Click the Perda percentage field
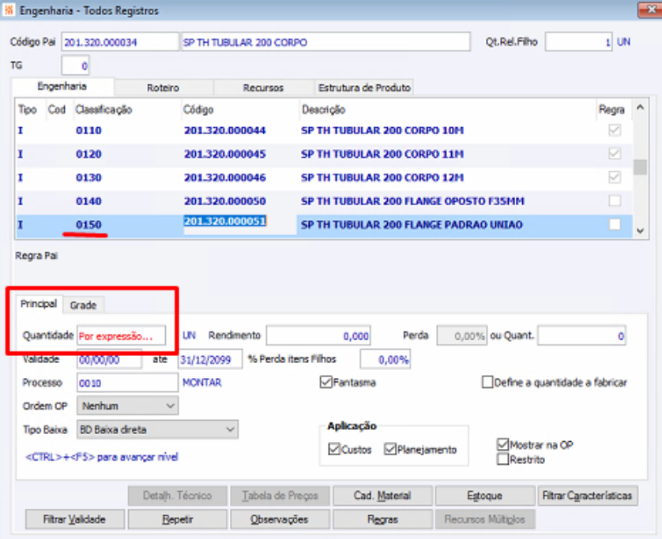This screenshot has height=539, width=662. pyautogui.click(x=462, y=335)
